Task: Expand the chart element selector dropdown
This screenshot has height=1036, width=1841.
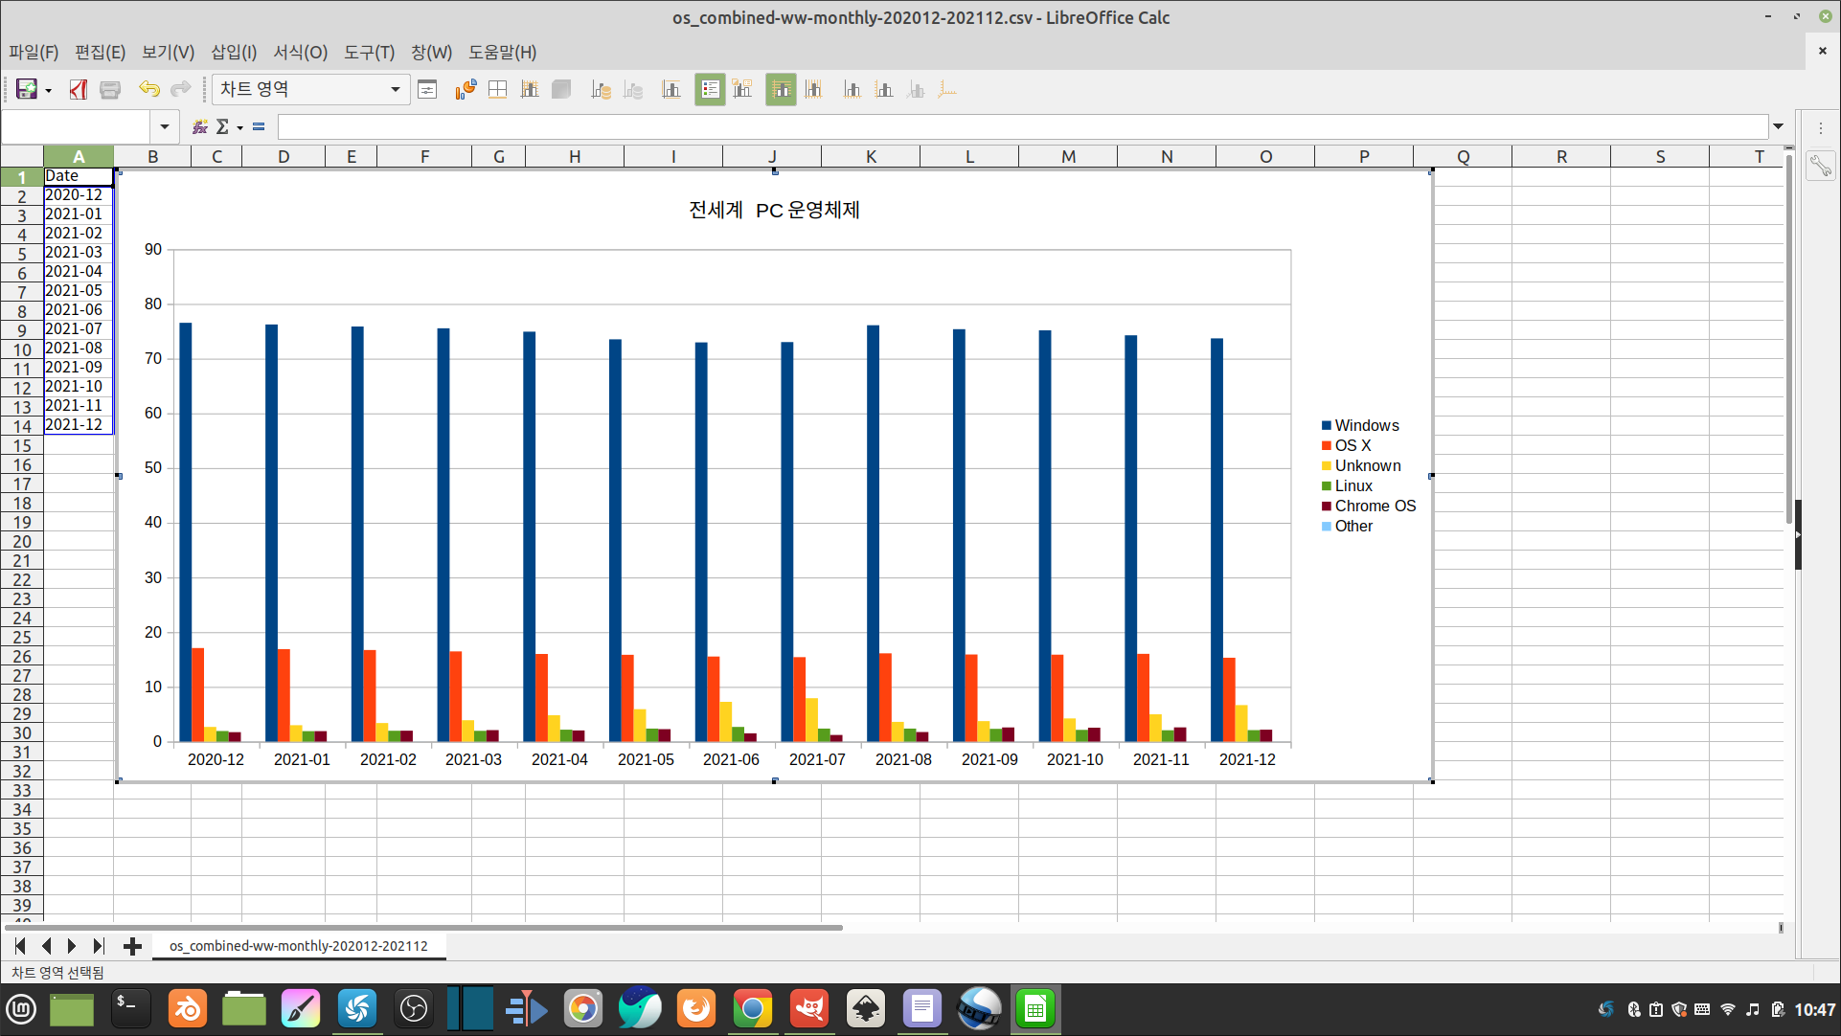Action: point(395,89)
